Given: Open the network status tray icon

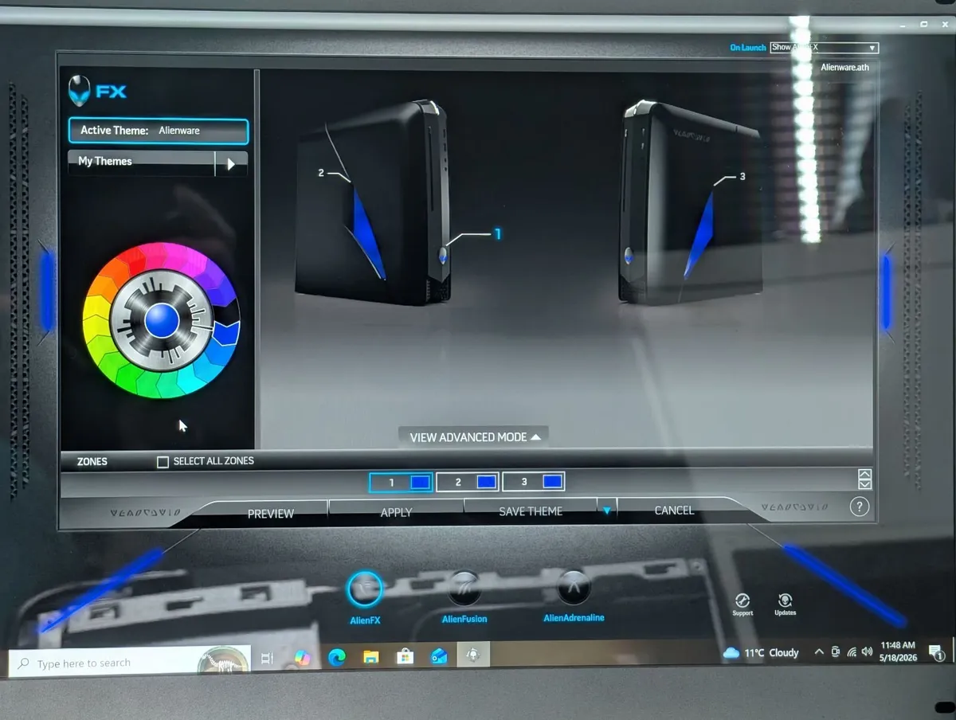Looking at the screenshot, I should click(x=852, y=652).
